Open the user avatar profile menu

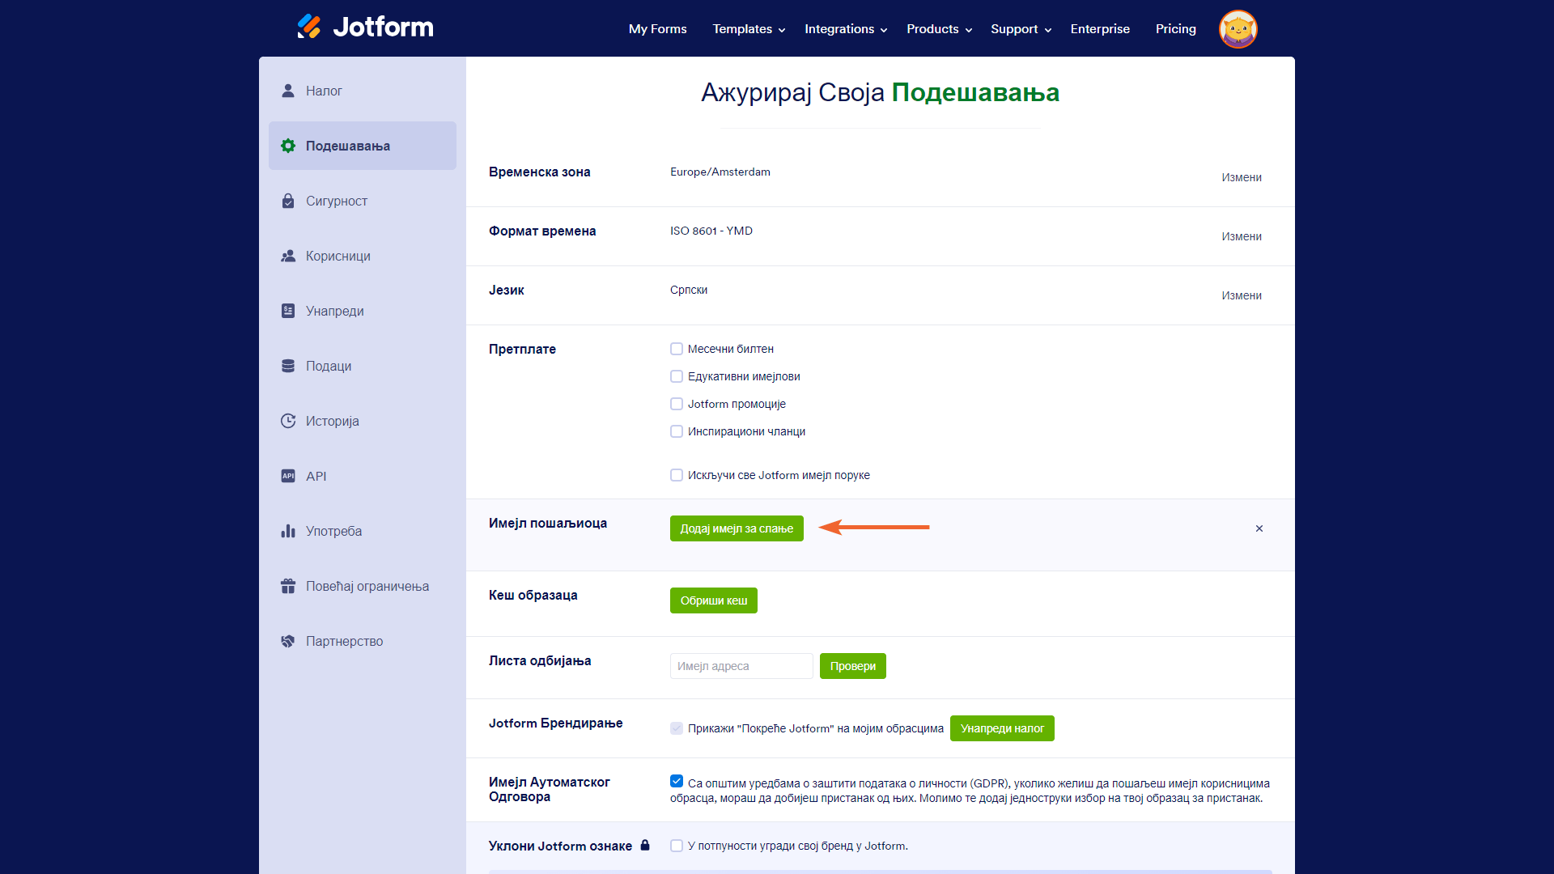point(1238,29)
